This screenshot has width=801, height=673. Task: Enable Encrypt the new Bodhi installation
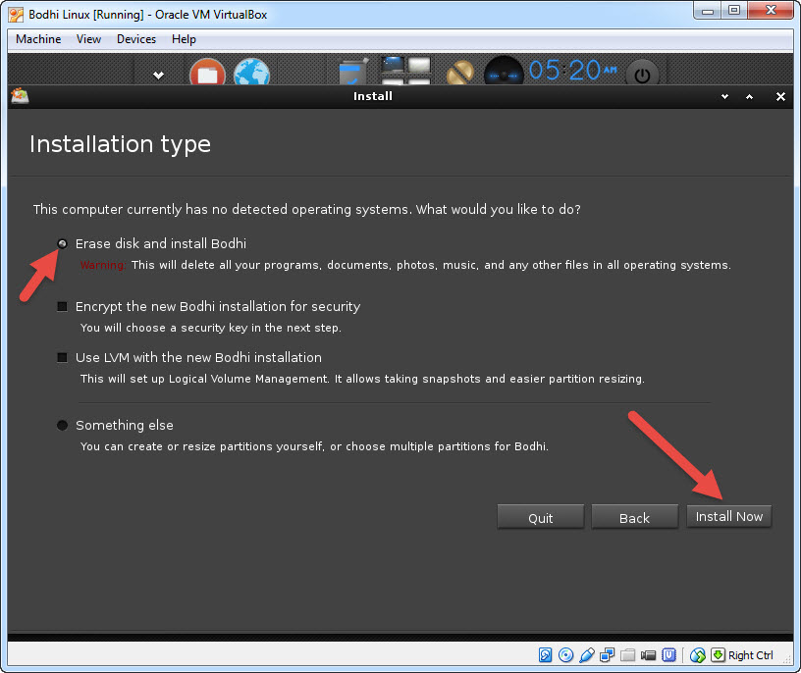click(x=62, y=306)
